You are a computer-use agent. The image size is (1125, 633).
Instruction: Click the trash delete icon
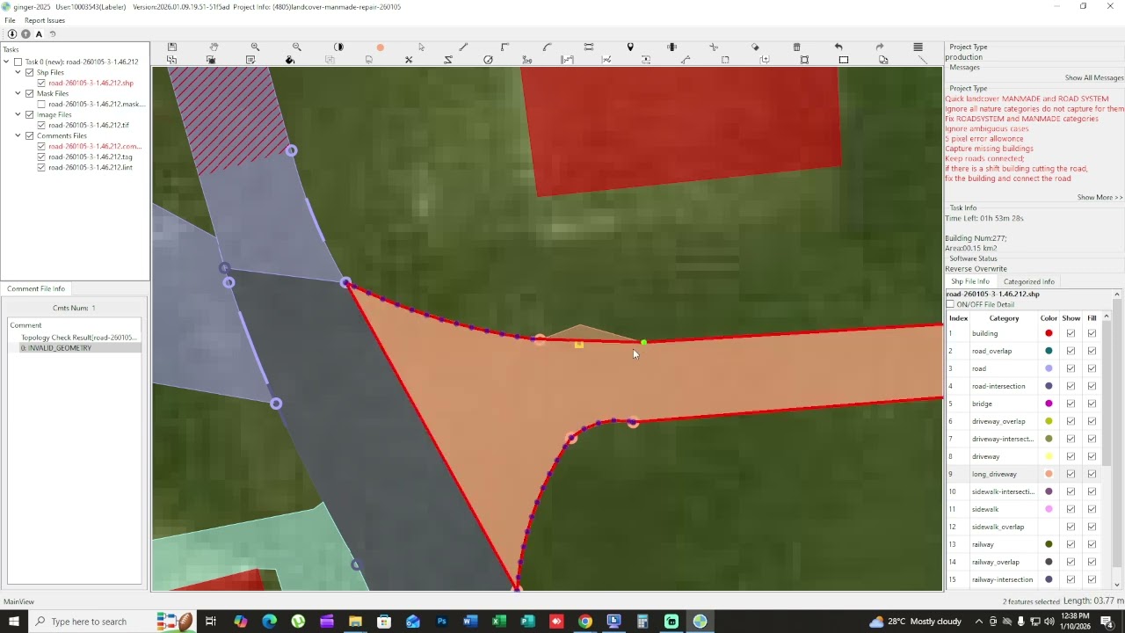pos(797,47)
